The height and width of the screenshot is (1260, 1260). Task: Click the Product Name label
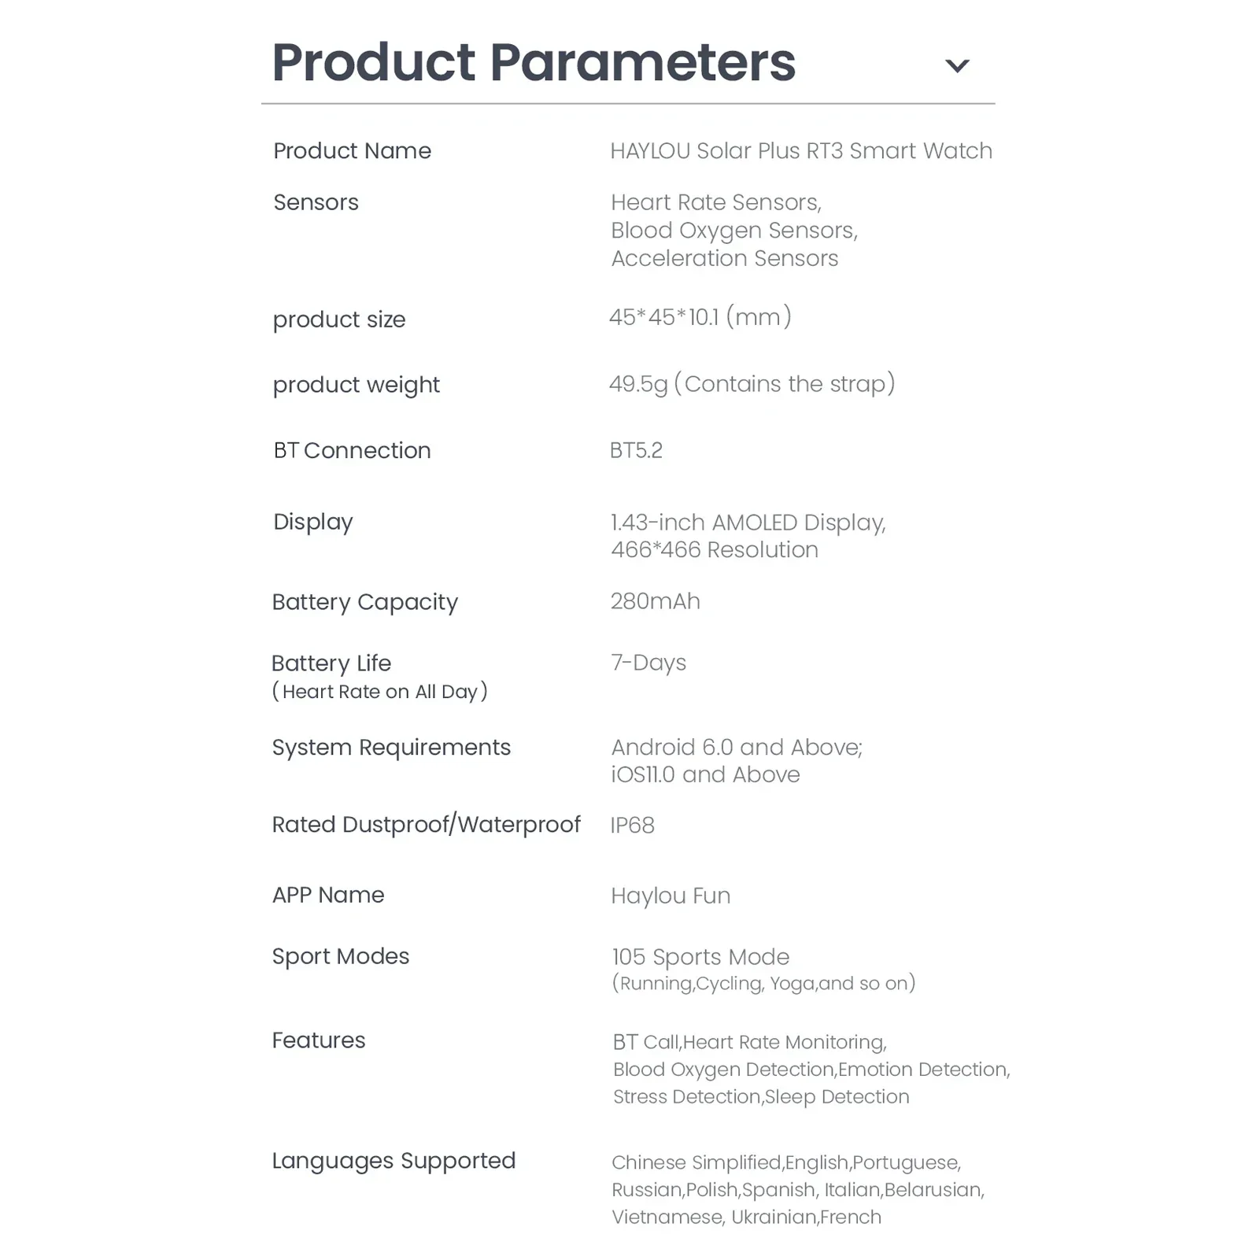click(x=352, y=151)
